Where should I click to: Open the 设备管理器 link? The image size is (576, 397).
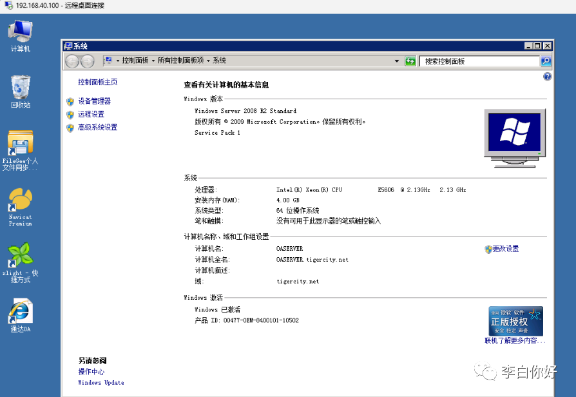pyautogui.click(x=95, y=101)
